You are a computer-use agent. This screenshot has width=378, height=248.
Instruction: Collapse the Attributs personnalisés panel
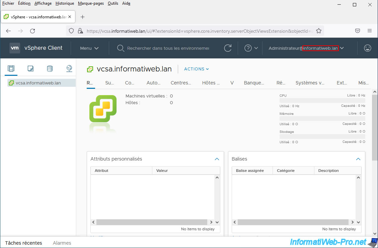pos(217,159)
